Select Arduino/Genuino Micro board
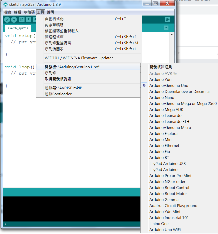The height and width of the screenshot is (234, 218). pyautogui.click(x=179, y=128)
